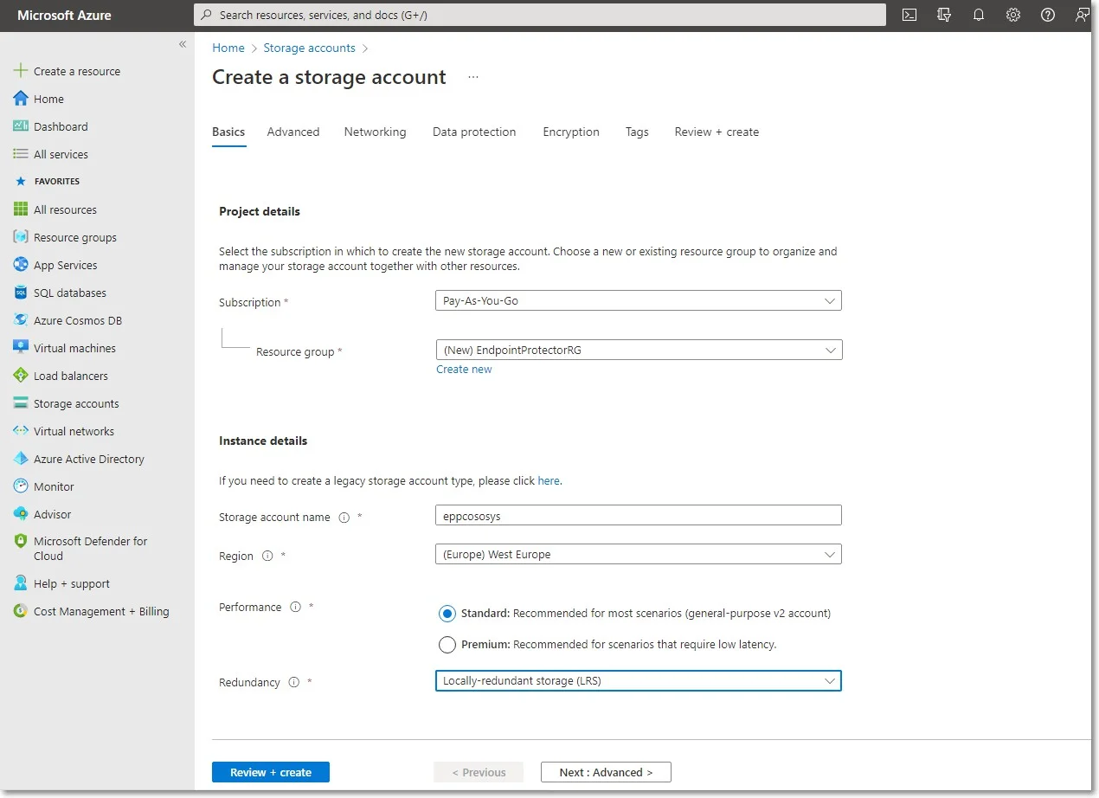The image size is (1099, 798).
Task: Click FAVORITES heading in sidebar
Action: click(x=57, y=182)
